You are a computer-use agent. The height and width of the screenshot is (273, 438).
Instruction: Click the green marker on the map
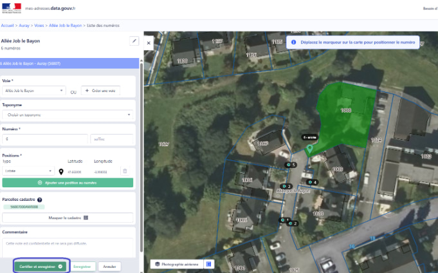309,149
